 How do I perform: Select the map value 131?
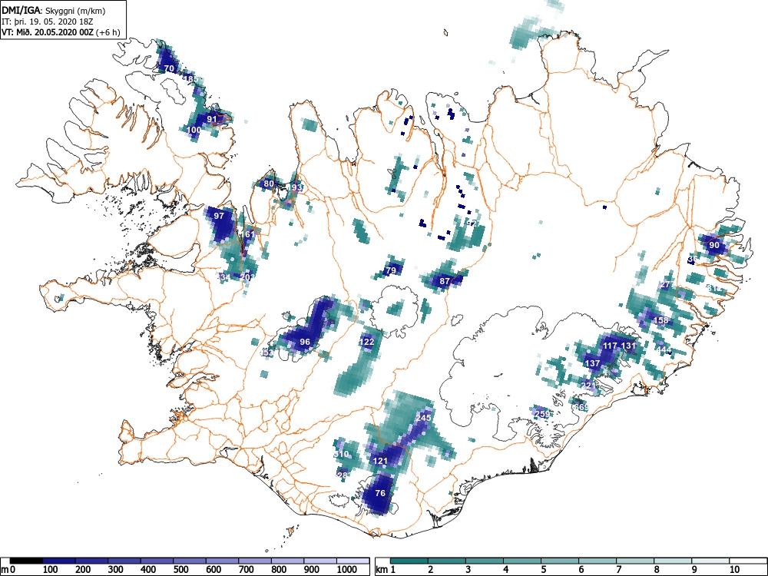click(628, 346)
